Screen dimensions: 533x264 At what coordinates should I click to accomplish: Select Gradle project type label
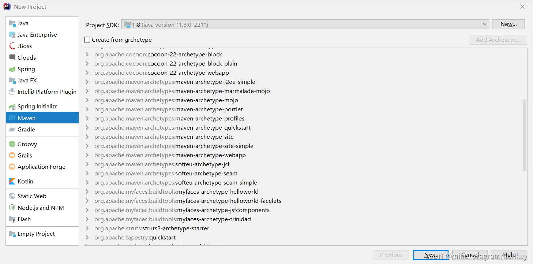click(26, 130)
